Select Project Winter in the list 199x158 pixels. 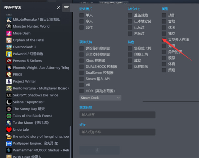coord(24,81)
